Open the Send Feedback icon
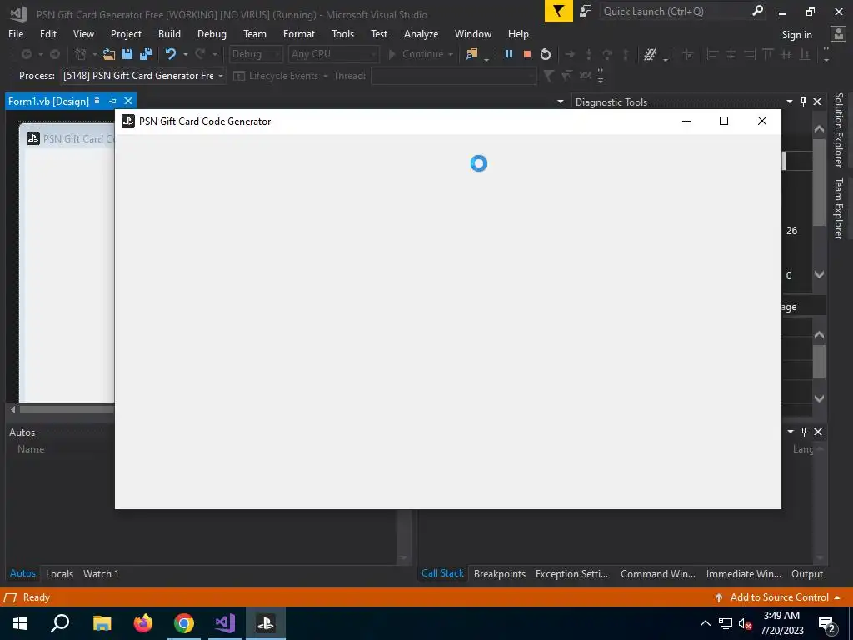The width and height of the screenshot is (853, 640). 586,11
